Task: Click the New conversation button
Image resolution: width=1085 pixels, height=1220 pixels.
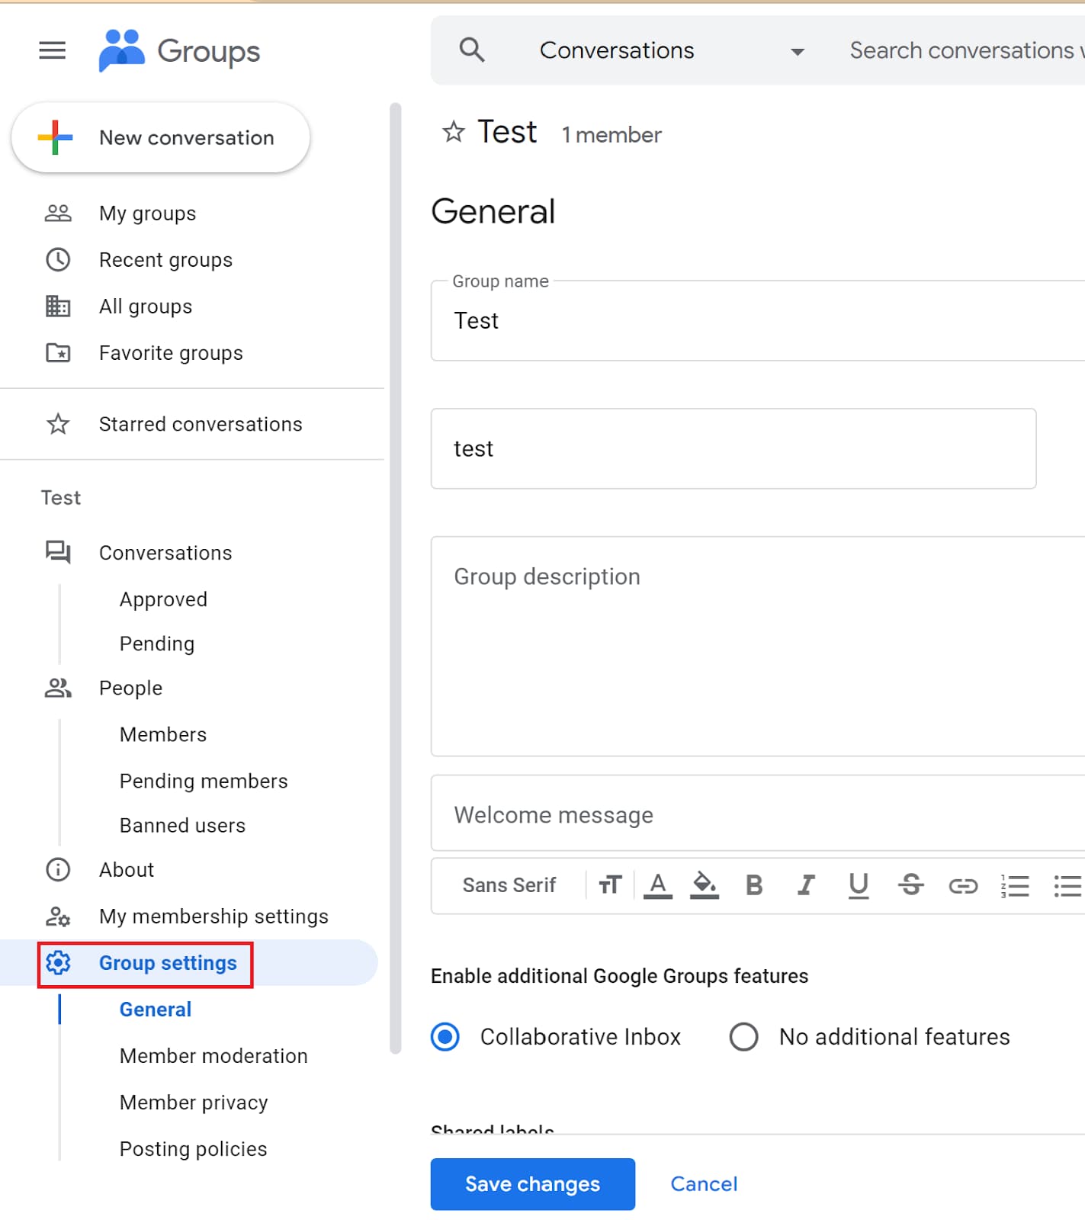Action: pos(161,138)
